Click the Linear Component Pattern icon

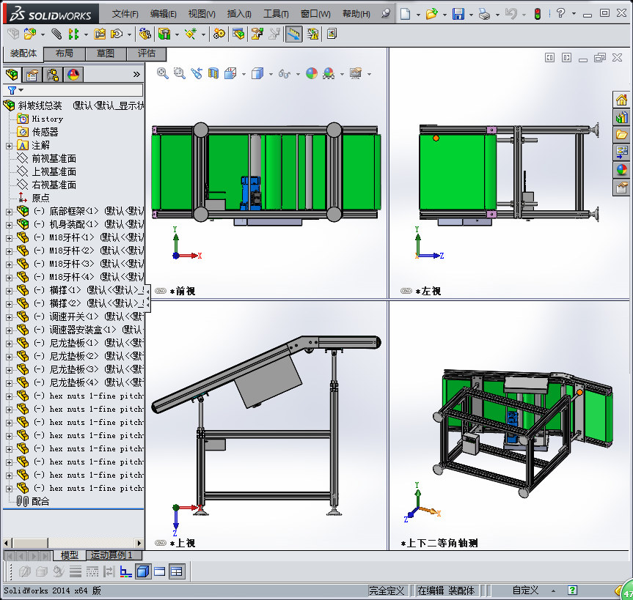pyautogui.click(x=73, y=34)
